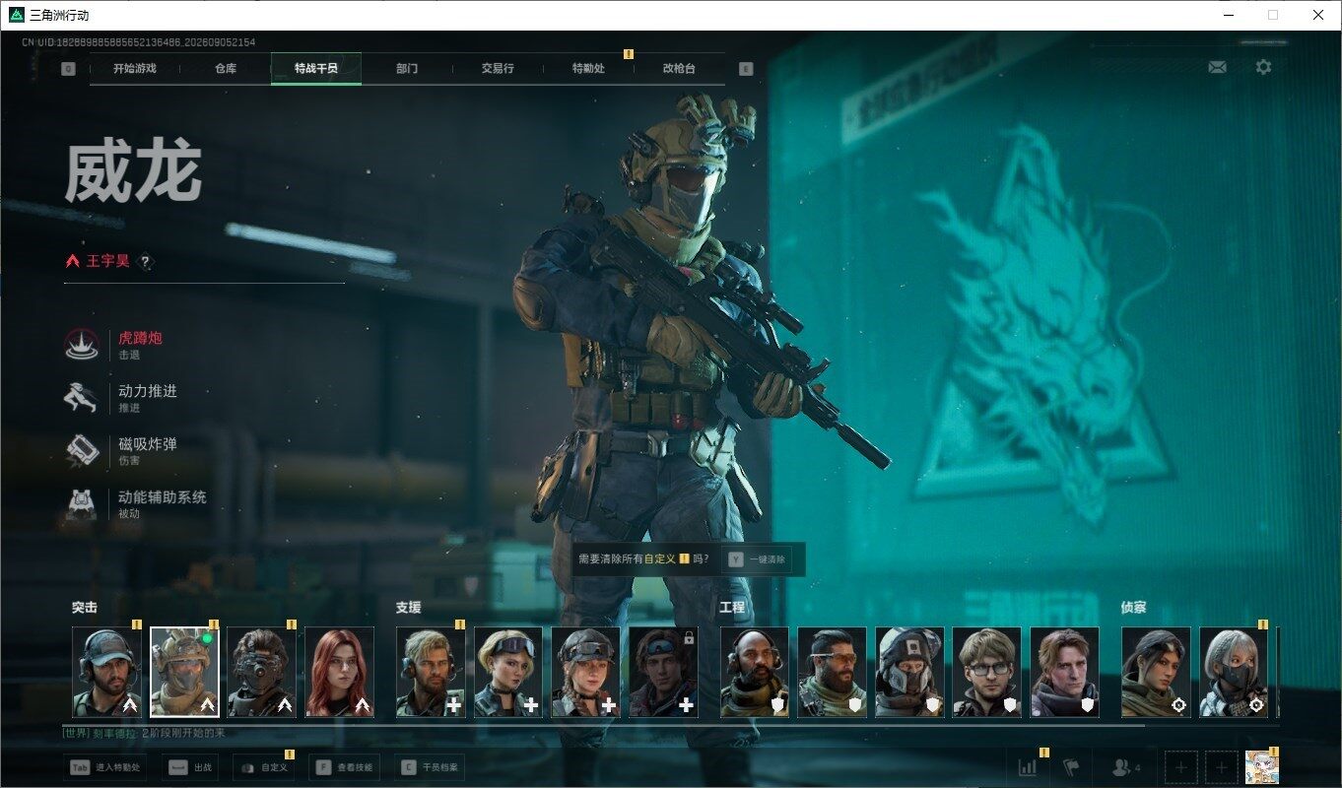Click the operator real name 王宇昊
Screen dimensions: 1342x788
pyautogui.click(x=108, y=261)
